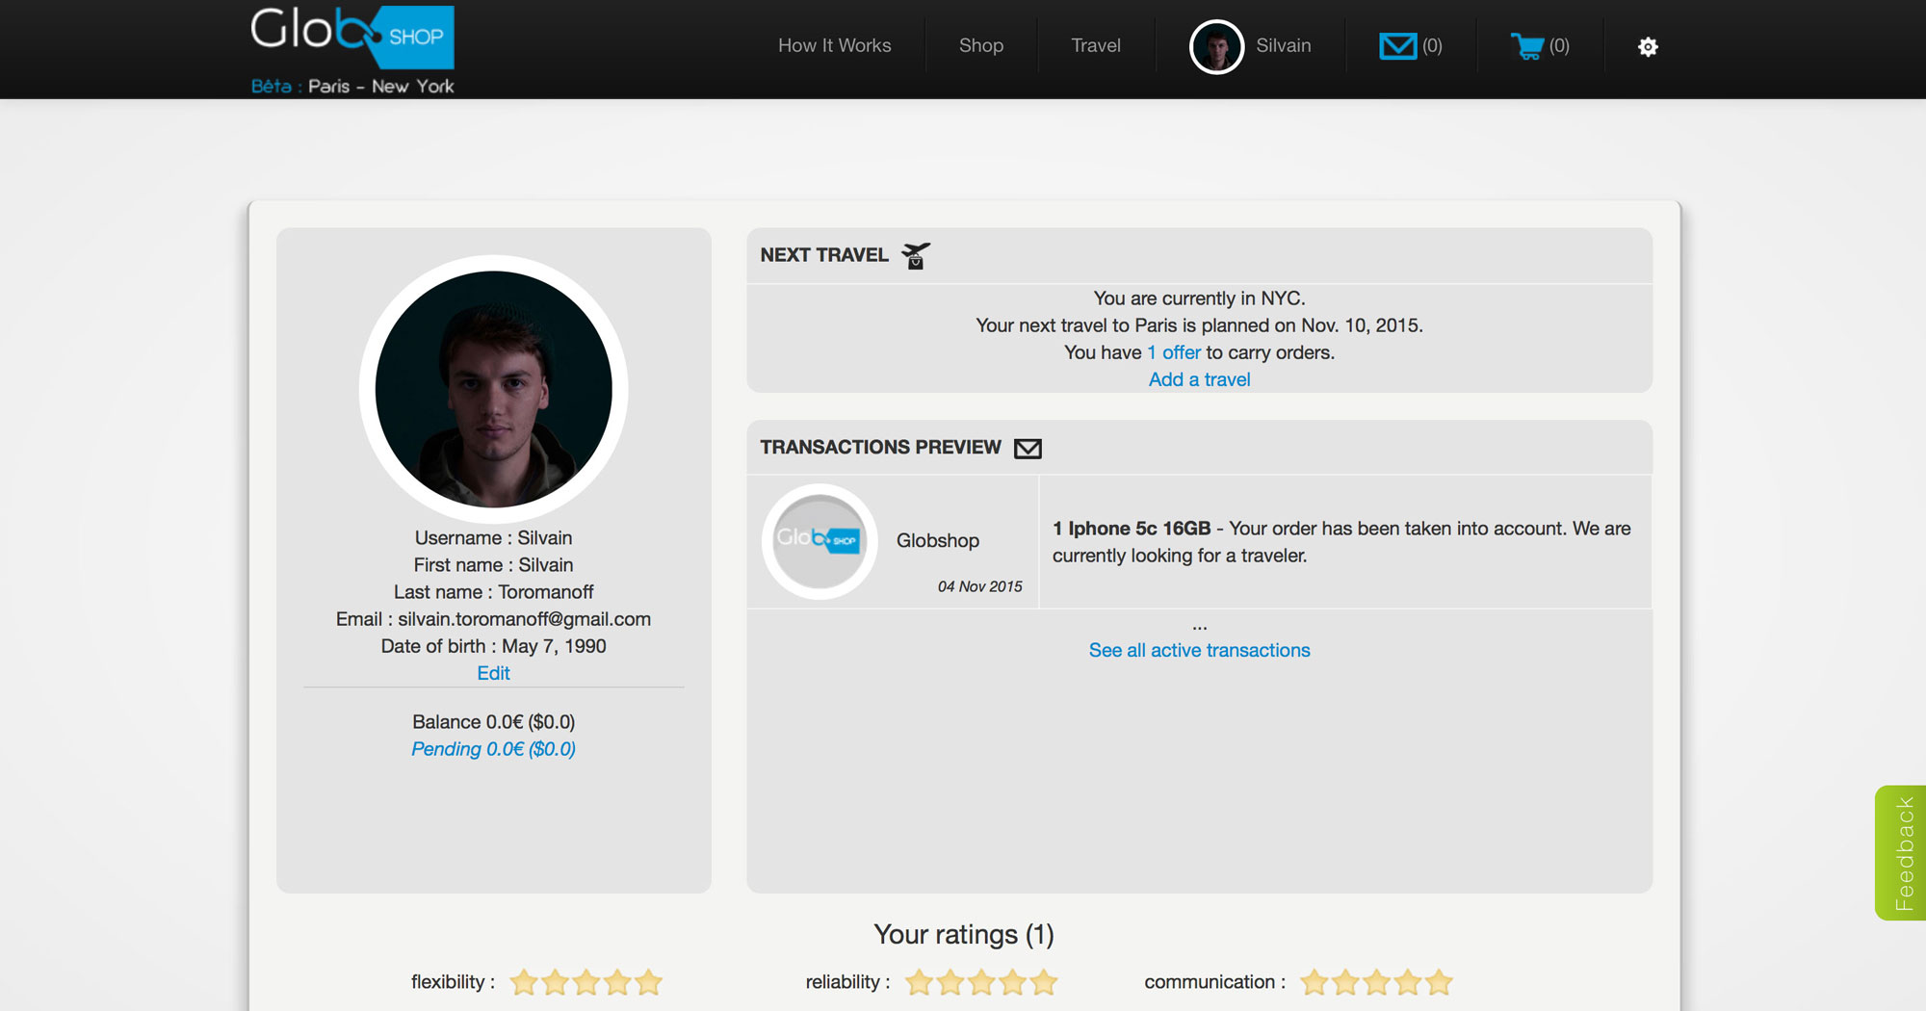Click the Silvain name in the navbar
The height and width of the screenshot is (1011, 1926).
point(1283,45)
